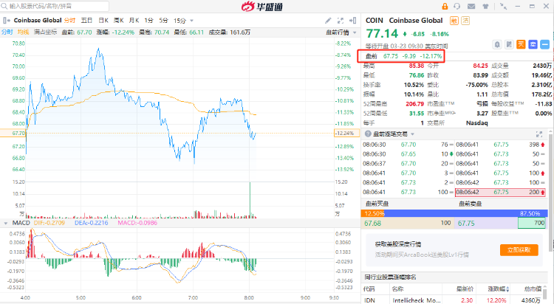The height and width of the screenshot is (304, 554).
Task: Minimize the 华盛通 window
Action: pos(518,6)
